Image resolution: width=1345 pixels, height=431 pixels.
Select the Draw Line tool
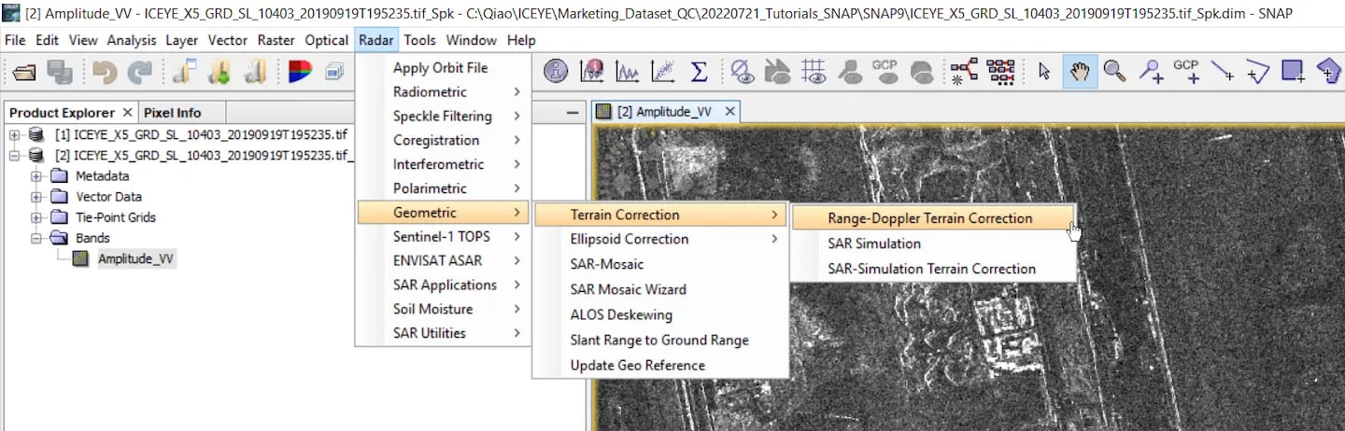pos(1222,72)
